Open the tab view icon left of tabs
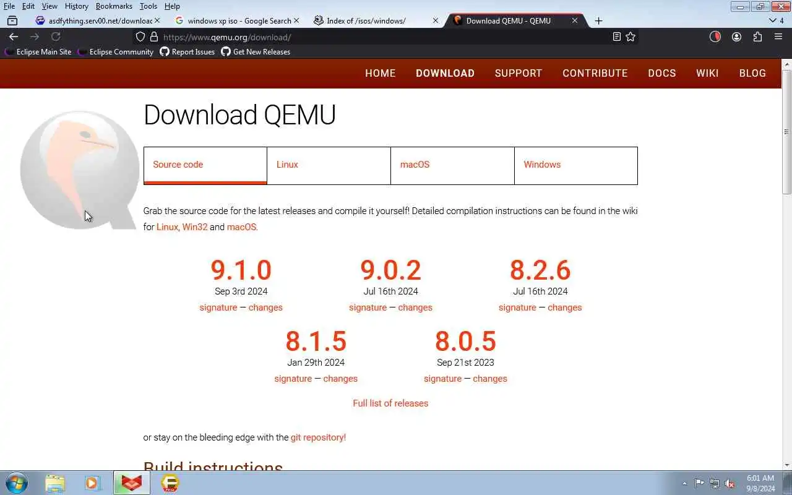This screenshot has width=792, height=495. [12, 20]
